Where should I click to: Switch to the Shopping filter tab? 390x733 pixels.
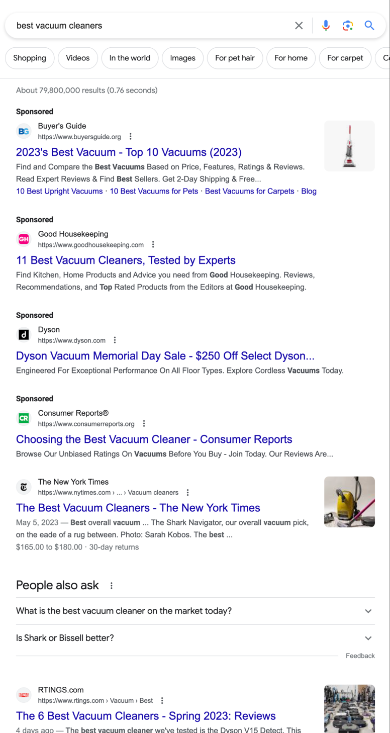point(30,58)
